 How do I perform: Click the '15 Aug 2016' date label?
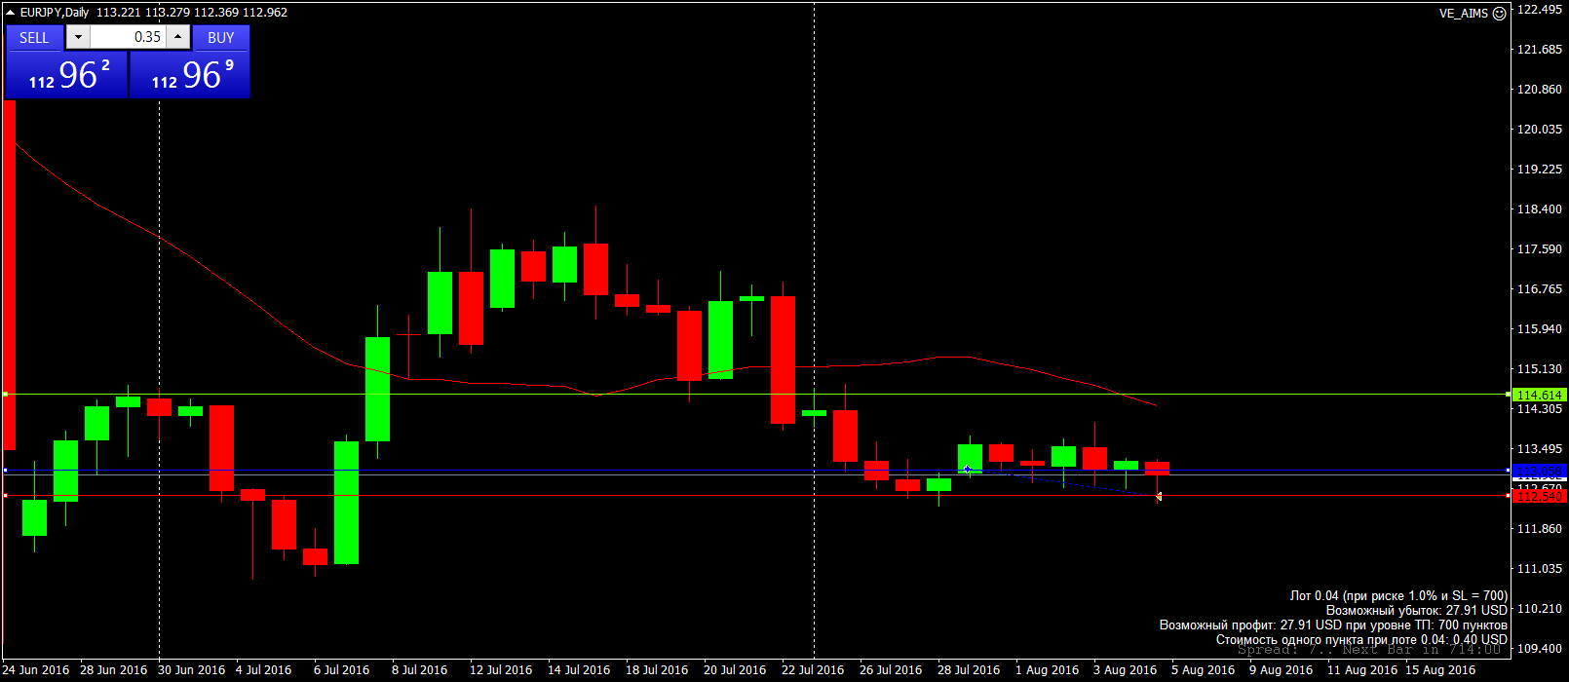(1439, 669)
